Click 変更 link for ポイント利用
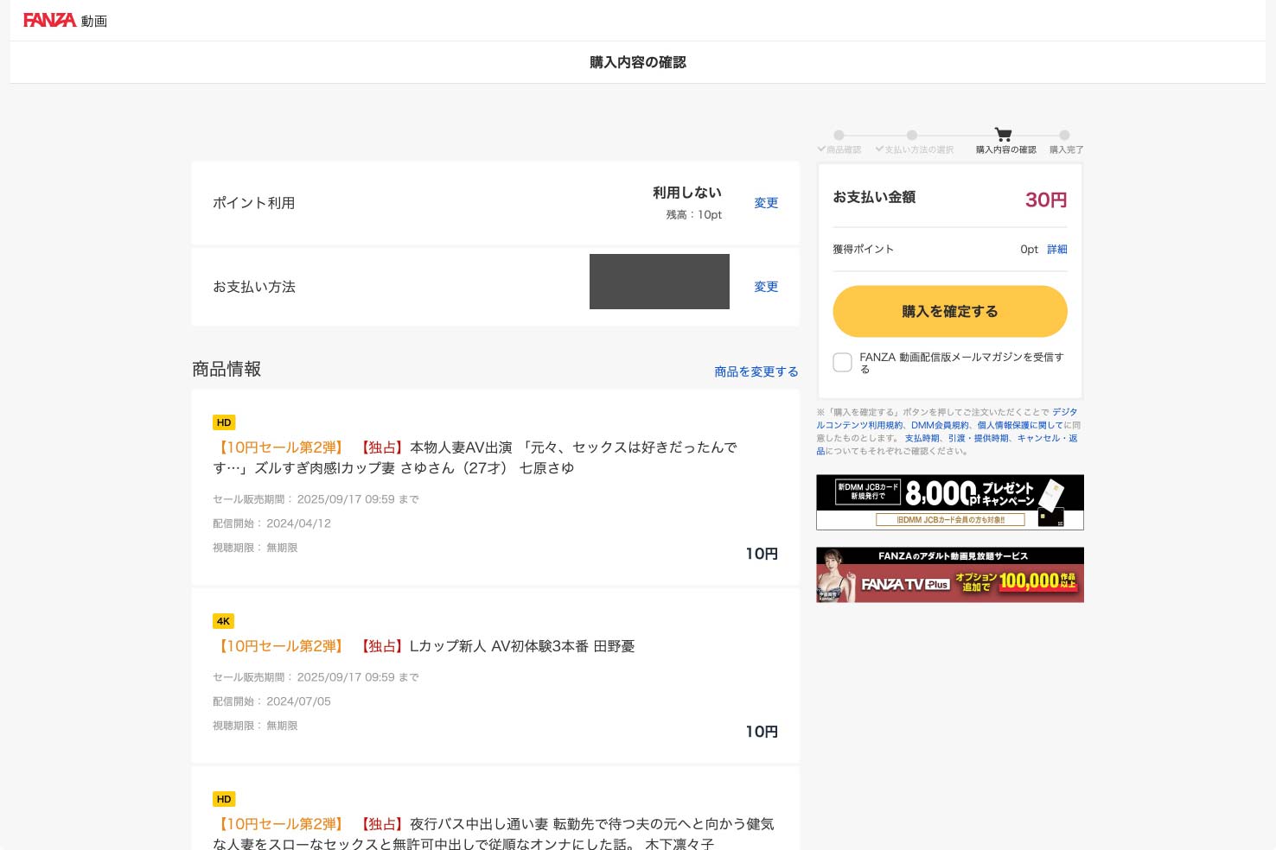Image resolution: width=1276 pixels, height=850 pixels. click(766, 203)
